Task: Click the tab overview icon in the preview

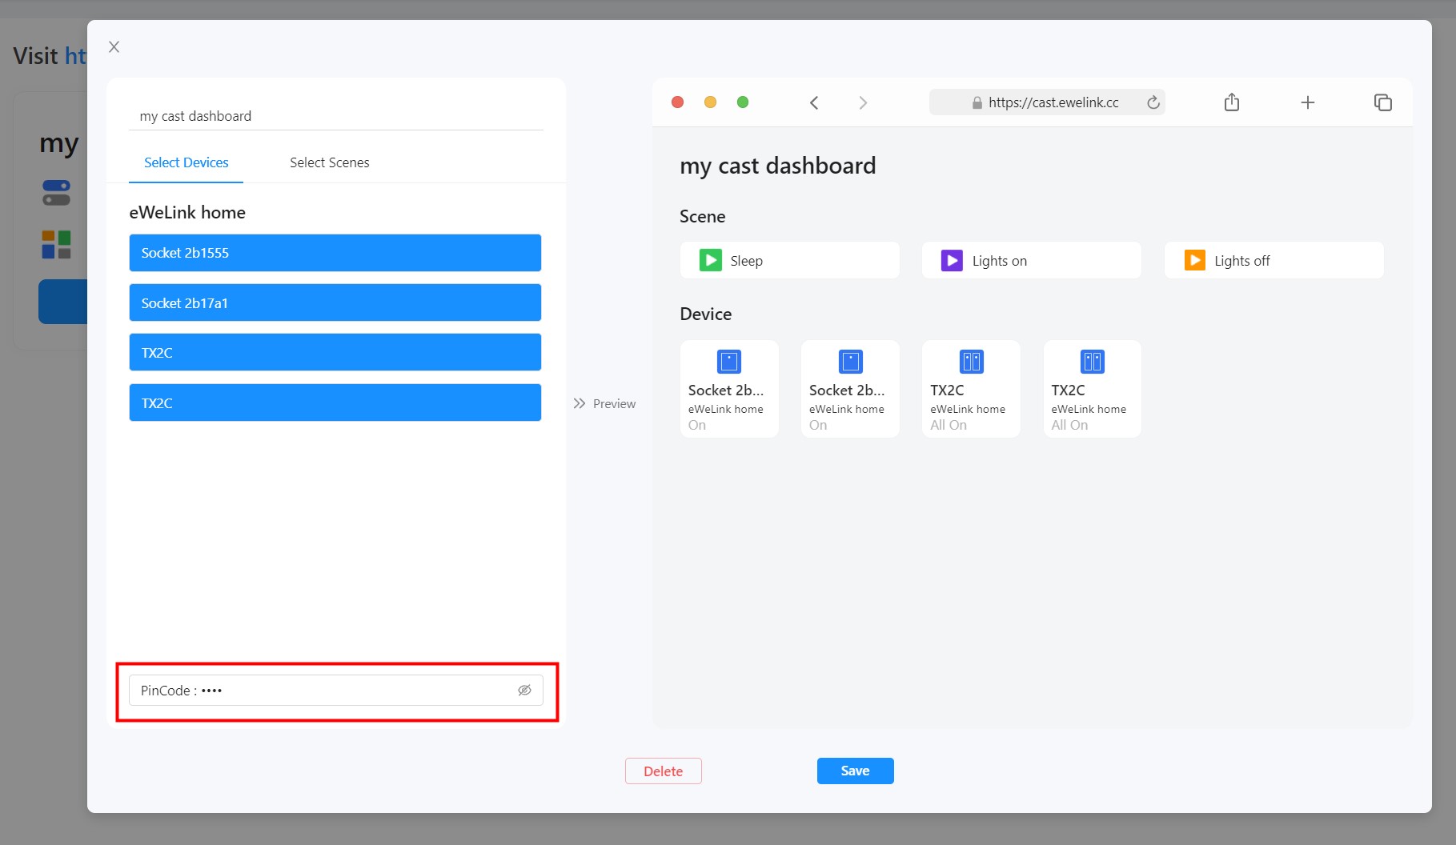Action: click(1383, 102)
